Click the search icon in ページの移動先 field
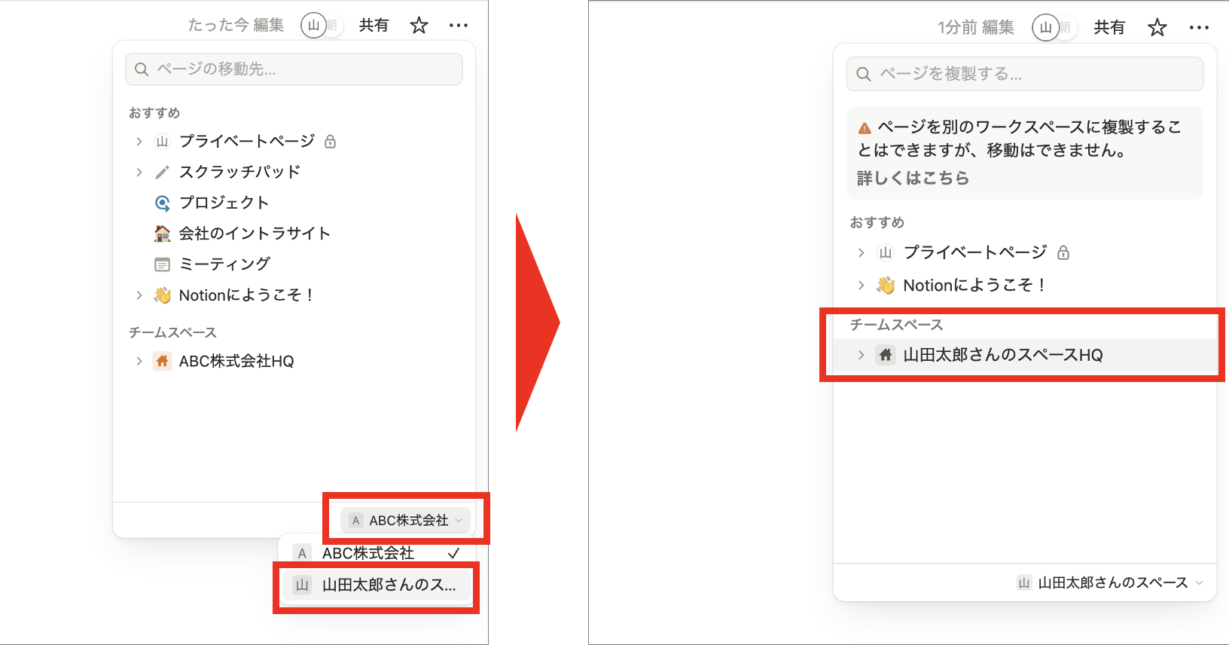 [x=142, y=69]
